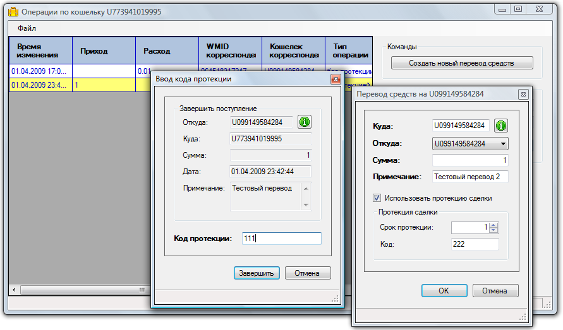Viewport: 563px width, 330px height.
Task: Click the Примечание field with Тестовый перевод 2
Action: 470,177
